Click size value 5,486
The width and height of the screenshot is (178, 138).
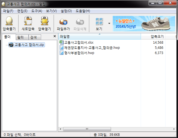(x=159, y=47)
